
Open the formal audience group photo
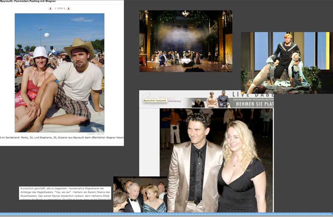[140, 195]
